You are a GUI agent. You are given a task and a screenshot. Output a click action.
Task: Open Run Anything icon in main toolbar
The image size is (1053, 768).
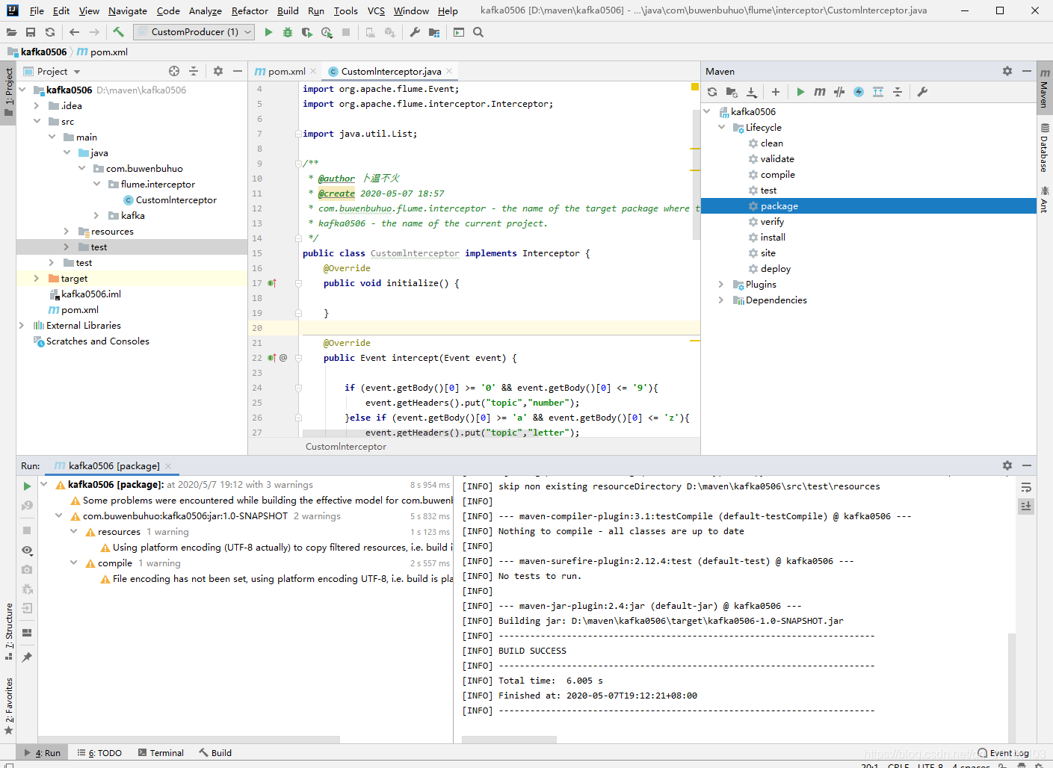point(459,32)
